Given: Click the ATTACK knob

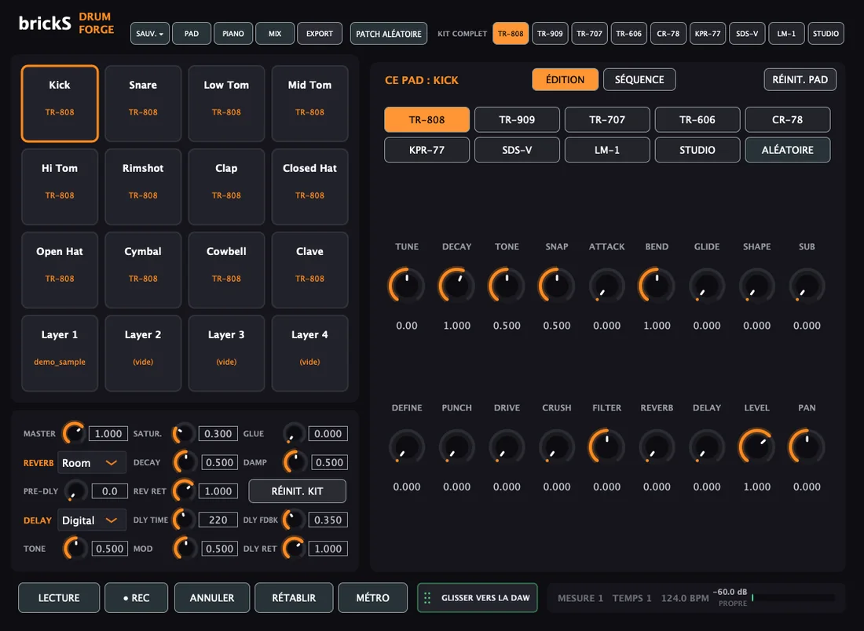Looking at the screenshot, I should tap(606, 285).
